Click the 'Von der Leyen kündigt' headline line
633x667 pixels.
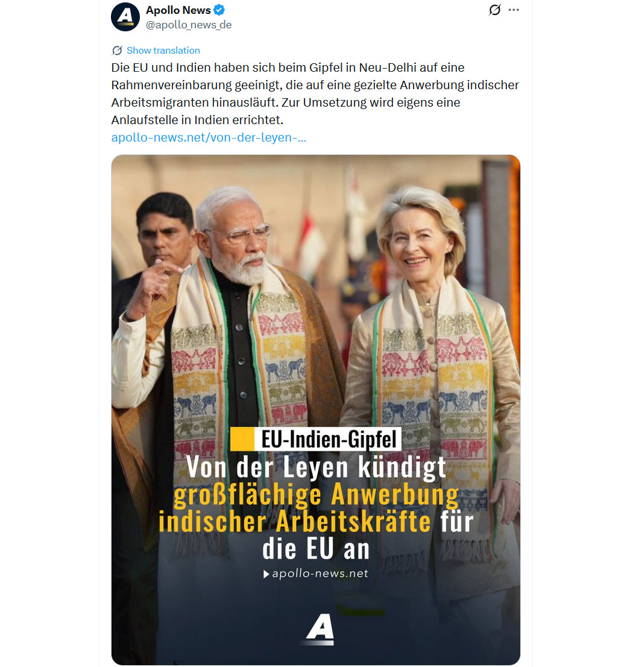coord(316,467)
